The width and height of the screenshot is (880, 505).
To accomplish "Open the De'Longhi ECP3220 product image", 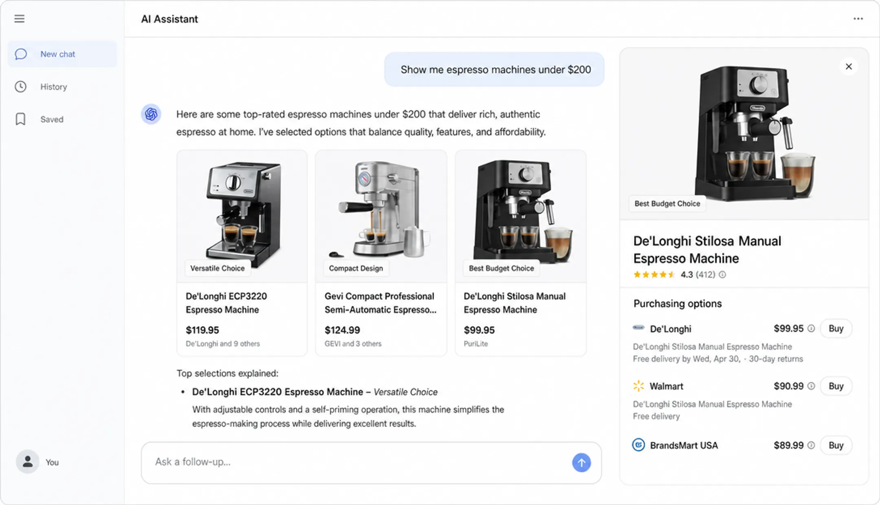I will (x=242, y=216).
